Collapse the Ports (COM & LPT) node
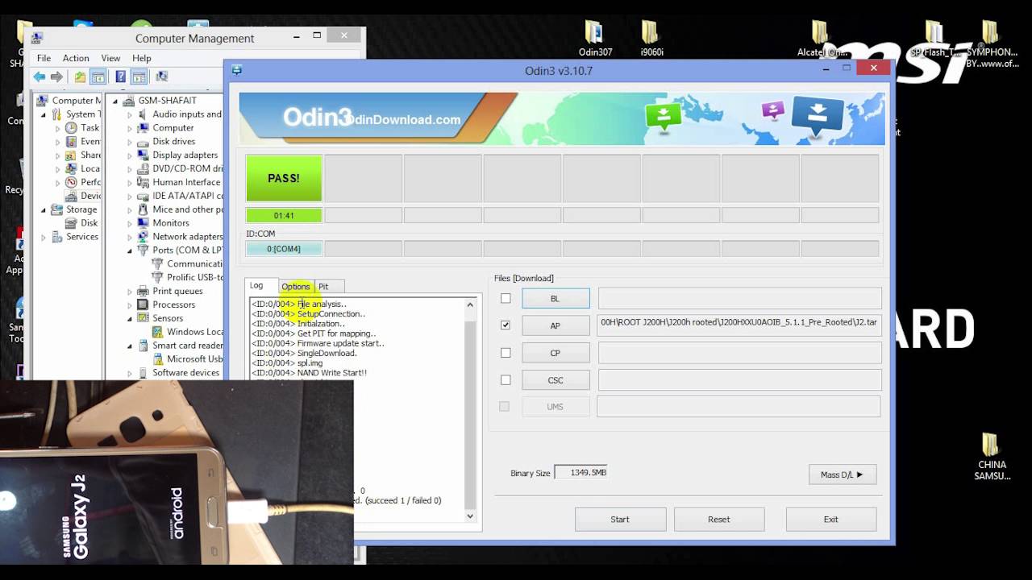This screenshot has height=580, width=1032. click(x=130, y=251)
